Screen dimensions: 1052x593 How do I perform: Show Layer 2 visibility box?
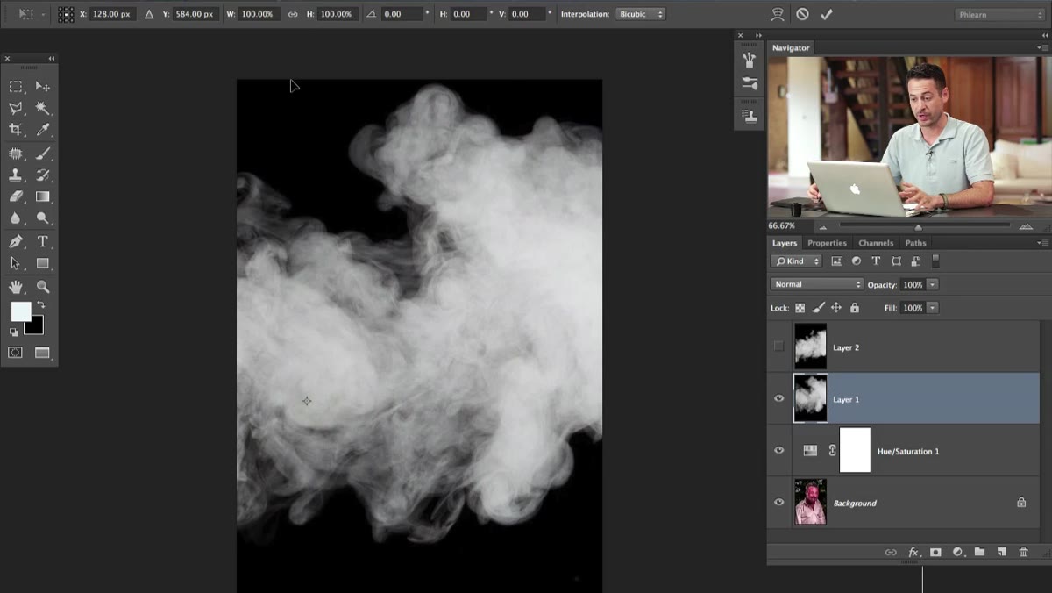[778, 347]
